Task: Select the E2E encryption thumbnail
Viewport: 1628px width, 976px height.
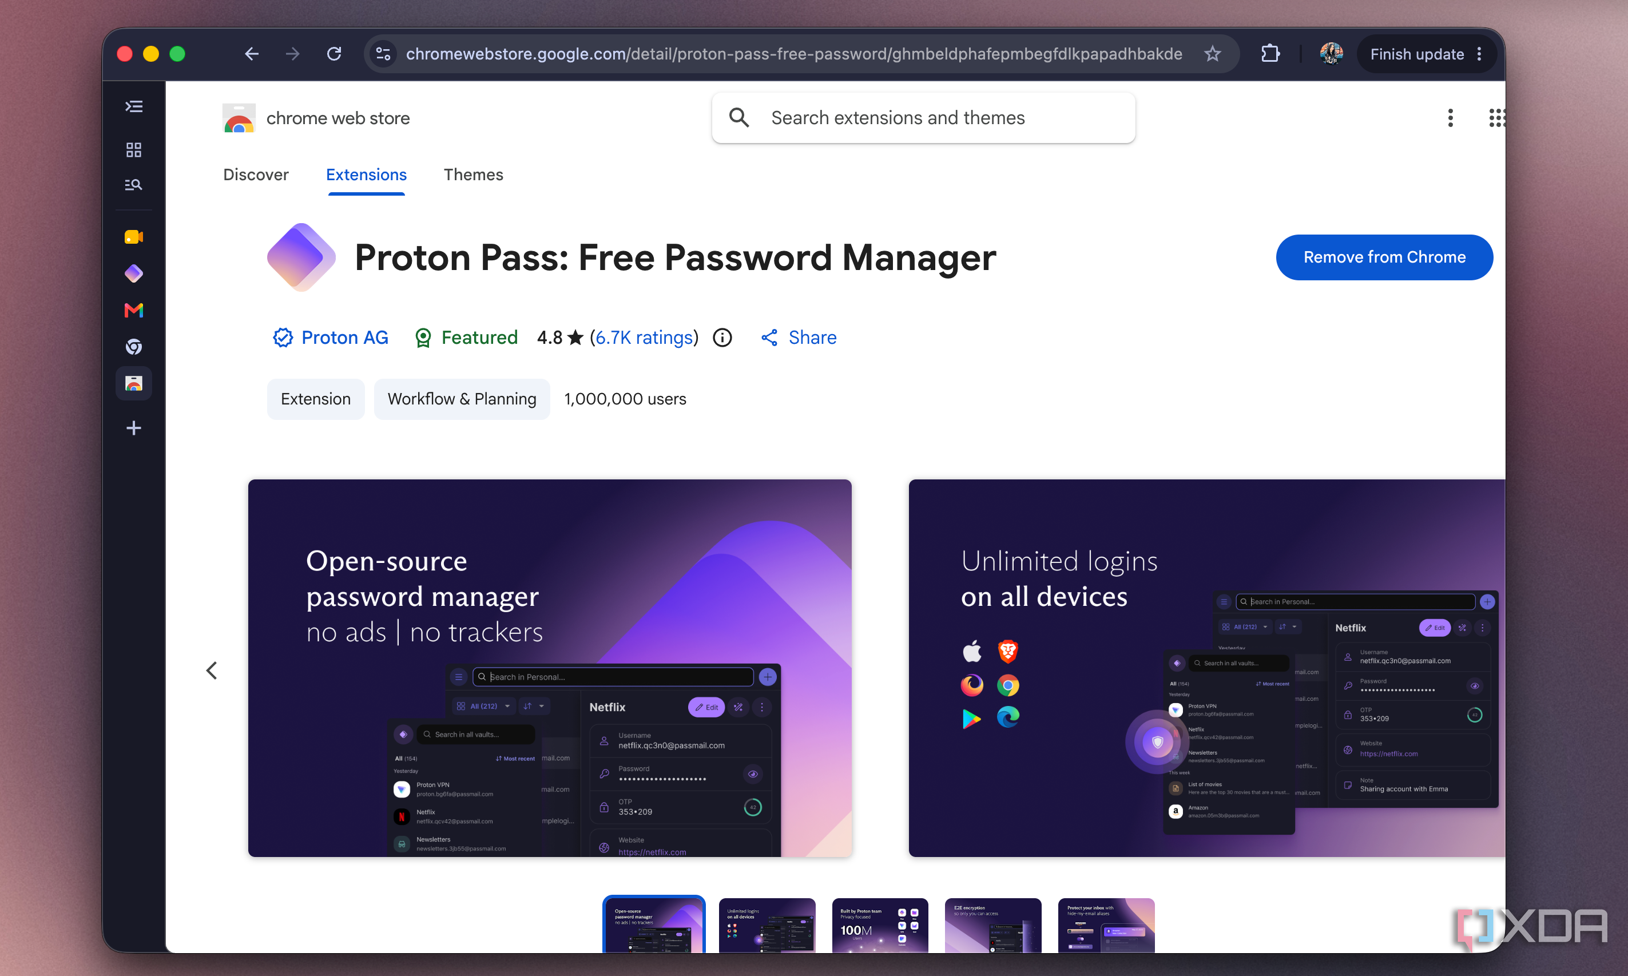Action: tap(993, 925)
